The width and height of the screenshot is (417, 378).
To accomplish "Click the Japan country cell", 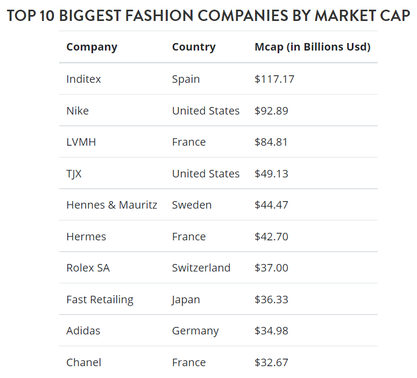I will click(x=186, y=299).
